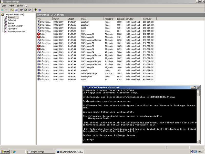
Task: Open the Properties toolbar icon
Action: tap(21, 10)
